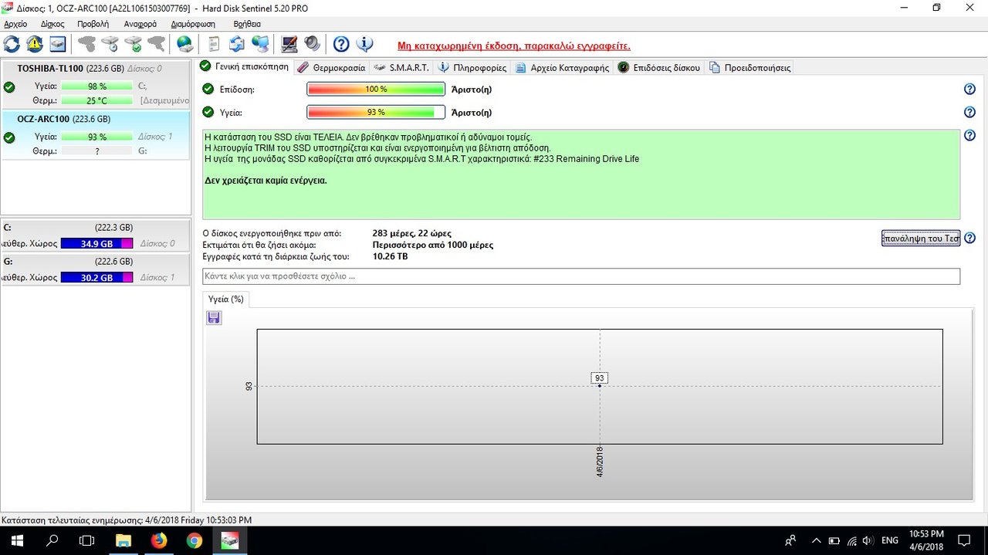The width and height of the screenshot is (988, 555).
Task: Click the green check icon of OCZ-ARC100 disk
Action: coord(9,137)
